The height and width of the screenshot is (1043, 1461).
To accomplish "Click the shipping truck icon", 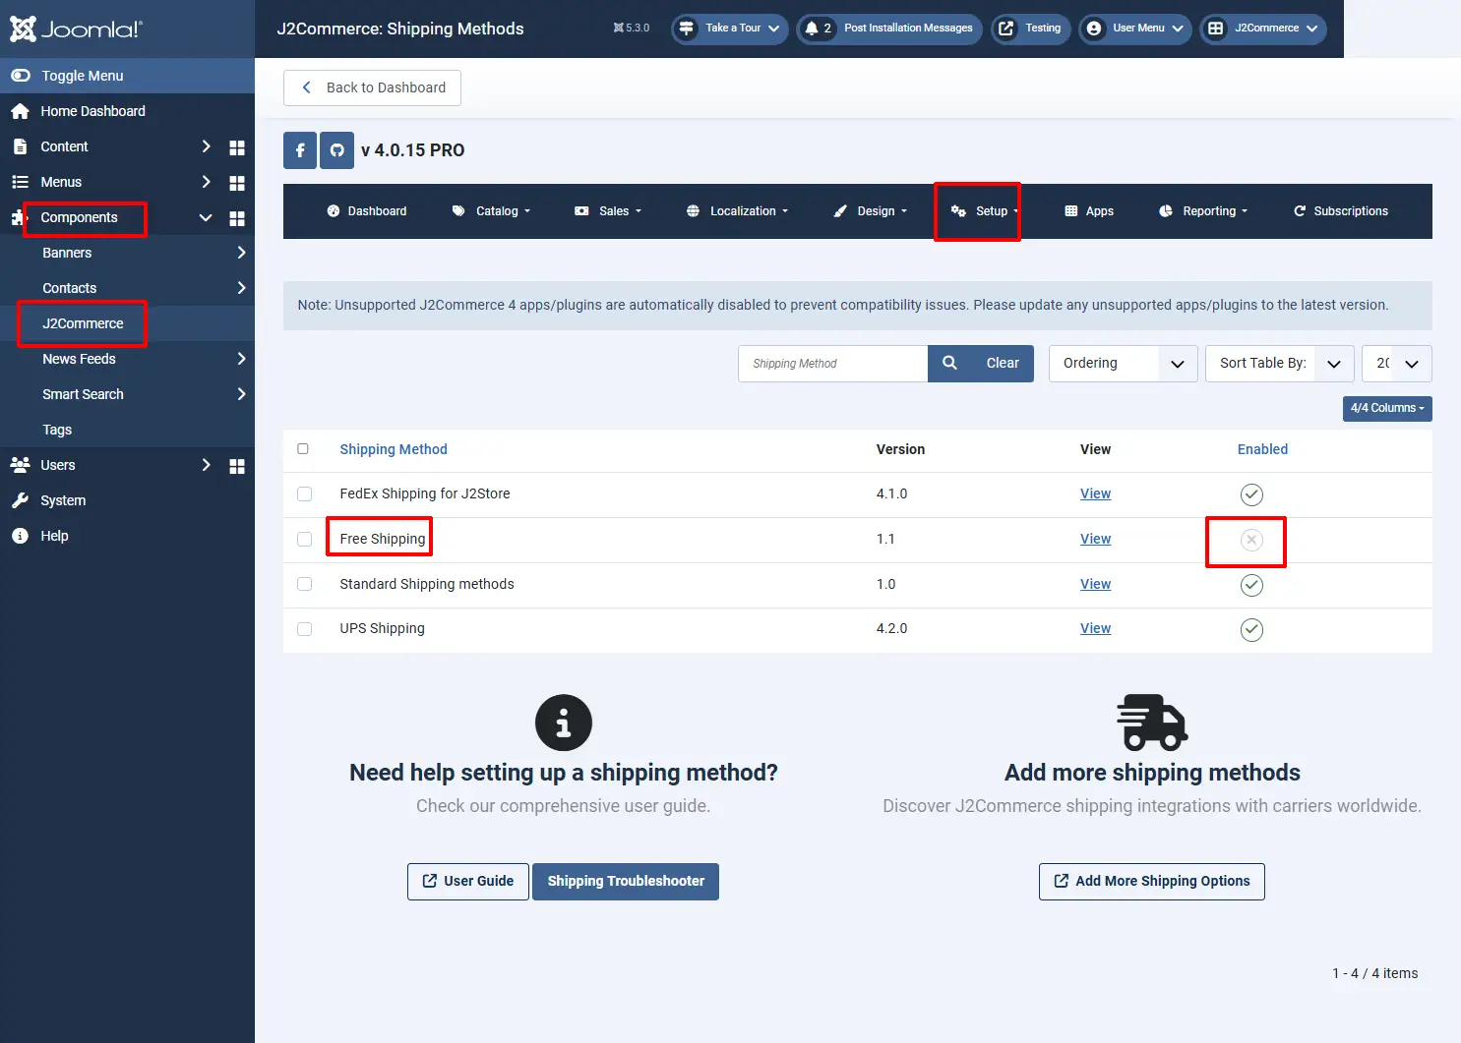I will pos(1152,723).
